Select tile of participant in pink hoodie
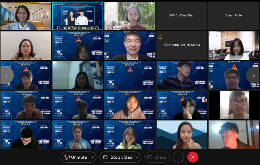The height and width of the screenshot is (165, 260). [x=130, y=105]
